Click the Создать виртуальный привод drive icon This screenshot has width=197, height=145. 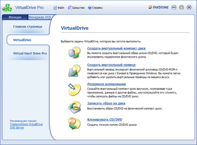[x=74, y=71]
